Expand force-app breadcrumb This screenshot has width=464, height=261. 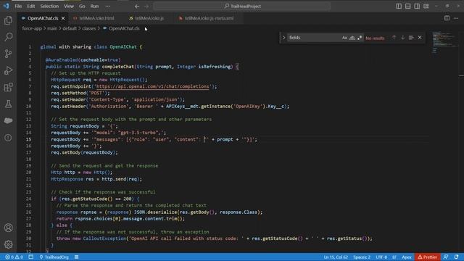pos(32,29)
